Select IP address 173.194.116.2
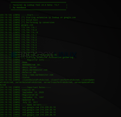Screen dimensions: 121x117 click(29, 37)
